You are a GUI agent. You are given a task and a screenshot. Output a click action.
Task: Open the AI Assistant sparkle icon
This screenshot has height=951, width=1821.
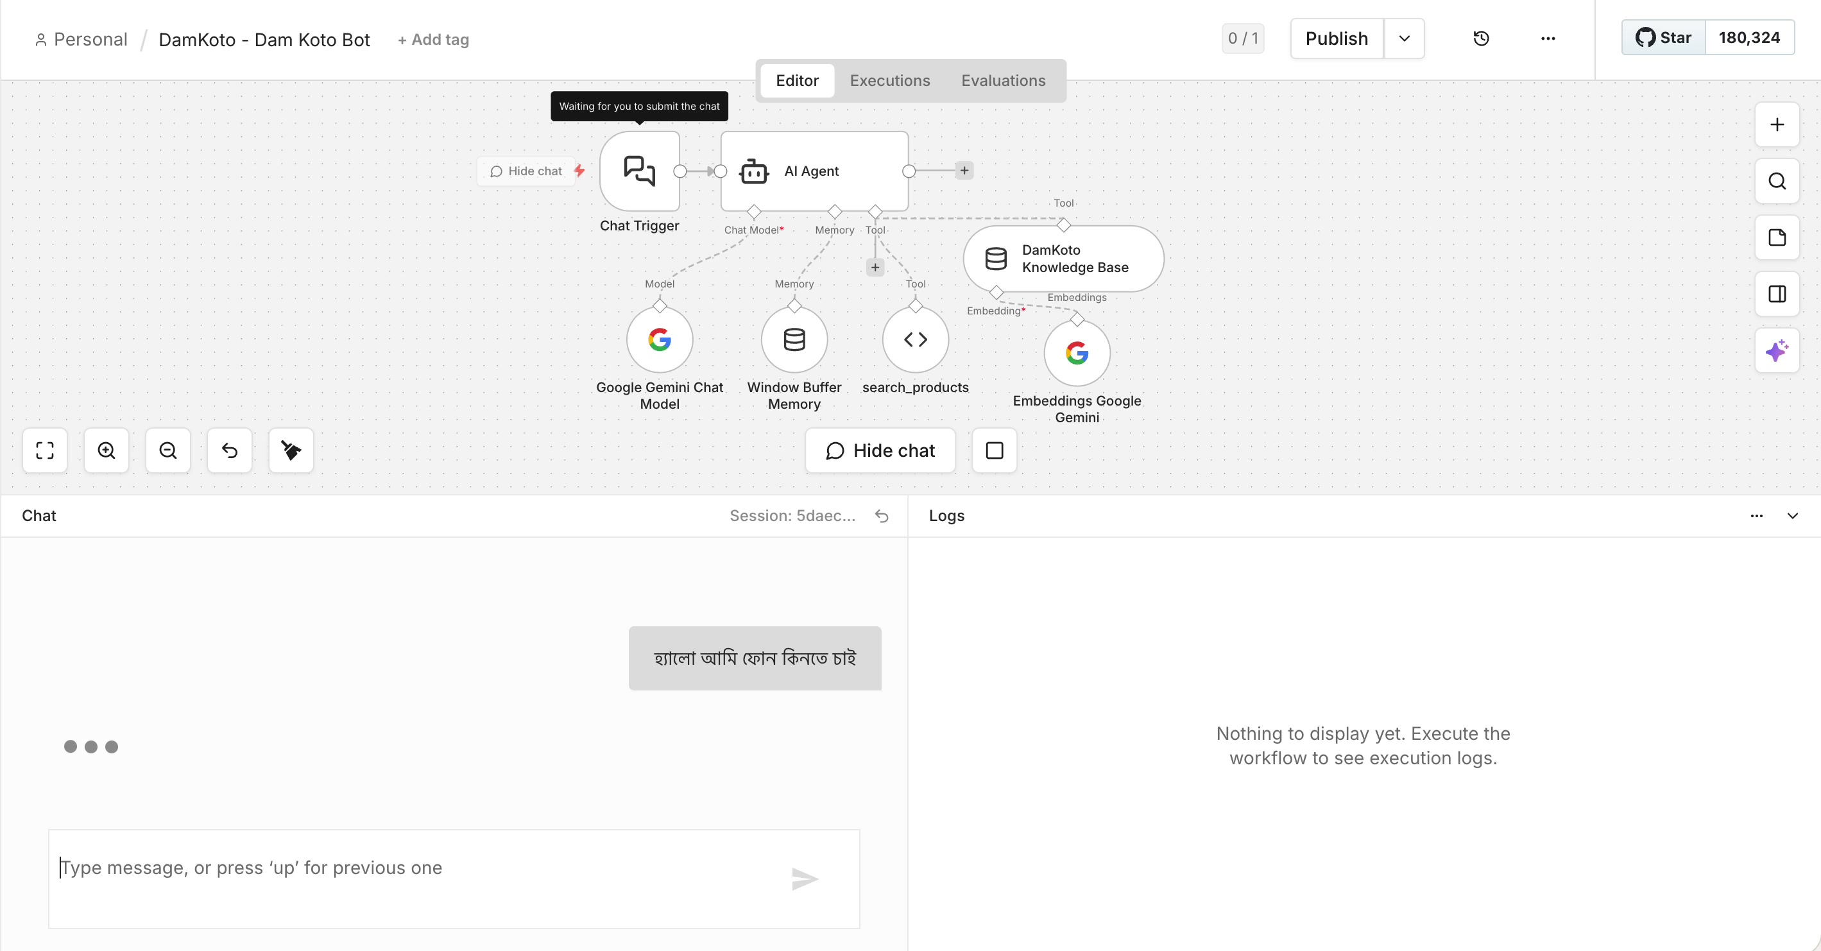1777,351
